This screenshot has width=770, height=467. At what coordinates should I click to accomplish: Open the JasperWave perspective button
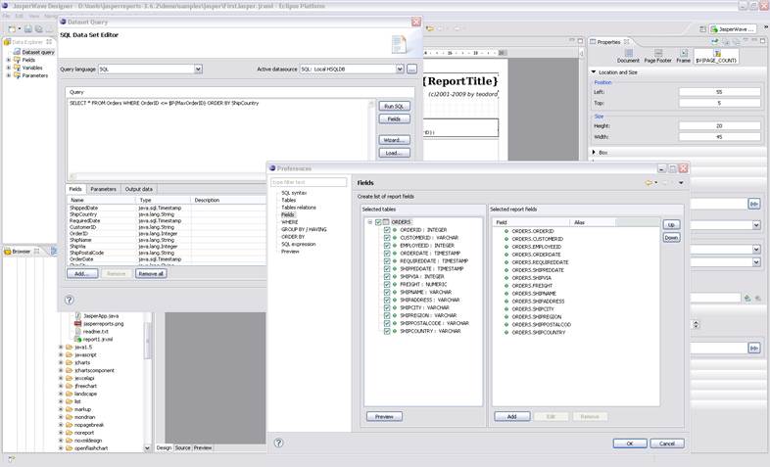click(735, 29)
